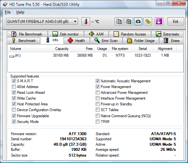Viewport: 188px width, 163px height.
Task: Click the thermometer temperature icon
Action: pos(86,21)
